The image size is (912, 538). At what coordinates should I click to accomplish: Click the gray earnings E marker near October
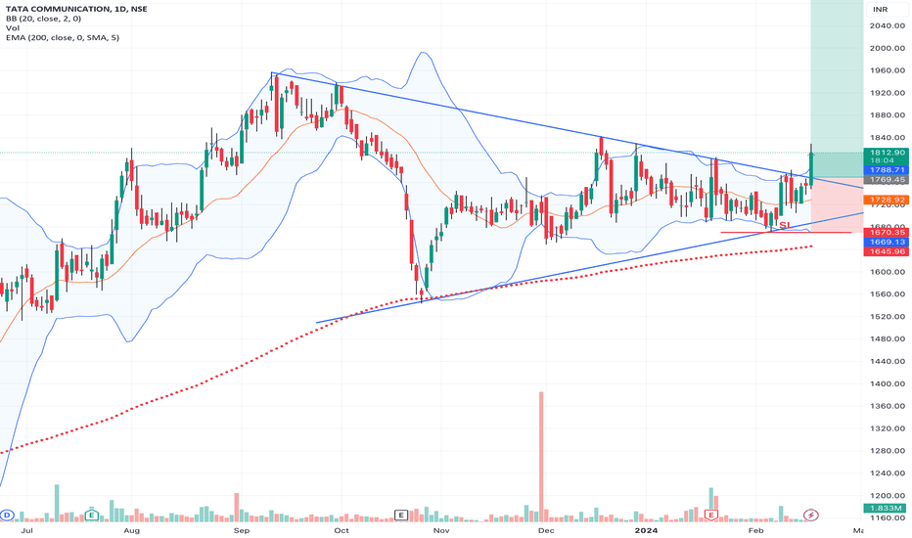tap(401, 515)
